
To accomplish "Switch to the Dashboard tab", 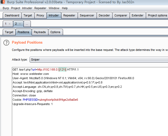I will [x=12, y=15].
